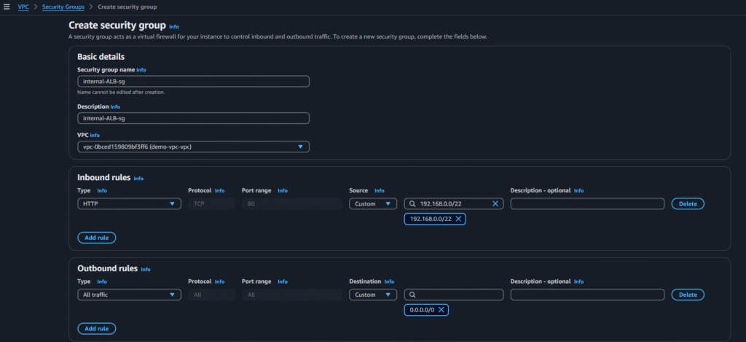This screenshot has height=342, width=746.
Task: Open Info for outbound Port range column
Action: [x=283, y=281]
